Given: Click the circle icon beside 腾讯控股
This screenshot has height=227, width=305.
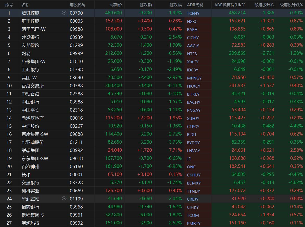Looking at the screenshot, I should [64, 13].
